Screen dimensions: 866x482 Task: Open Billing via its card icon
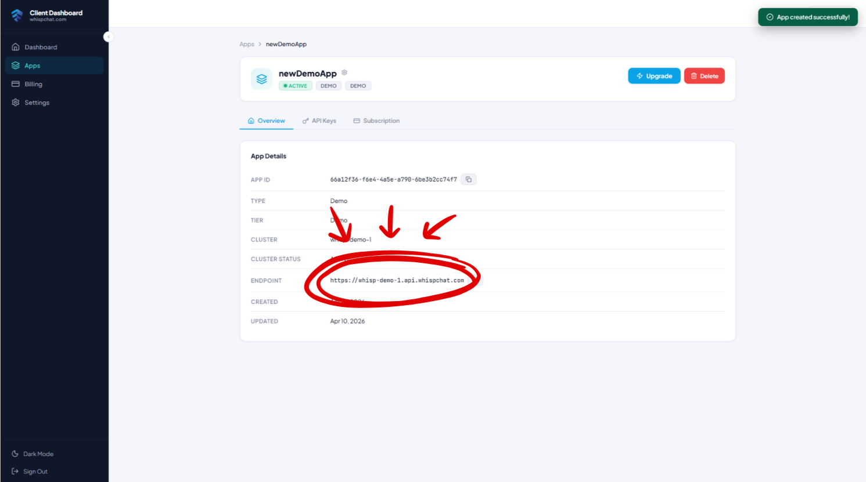pyautogui.click(x=15, y=84)
